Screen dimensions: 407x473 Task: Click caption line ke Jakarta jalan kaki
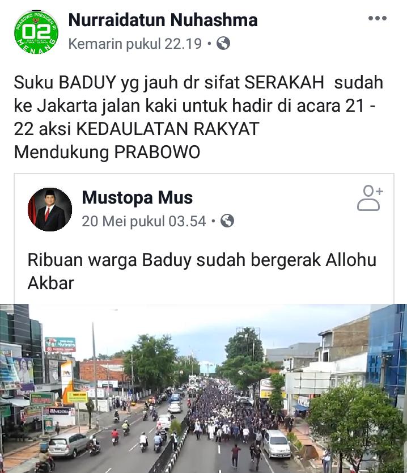[195, 106]
